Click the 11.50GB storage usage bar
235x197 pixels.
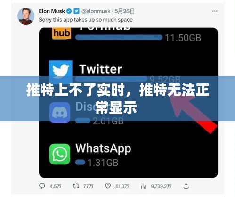pos(119,38)
